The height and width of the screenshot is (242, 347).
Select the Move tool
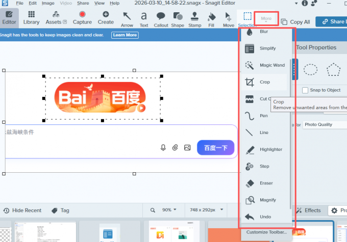click(x=229, y=19)
